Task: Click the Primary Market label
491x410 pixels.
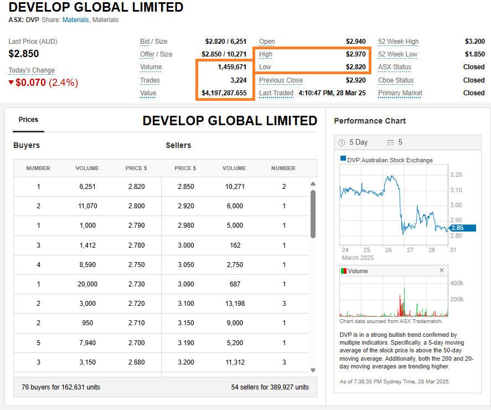Action: (x=400, y=93)
